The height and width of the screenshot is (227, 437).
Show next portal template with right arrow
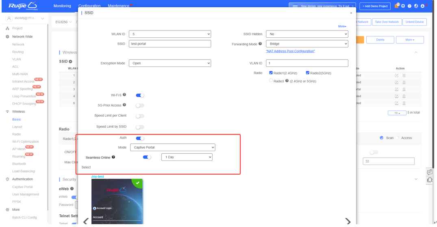(348, 221)
